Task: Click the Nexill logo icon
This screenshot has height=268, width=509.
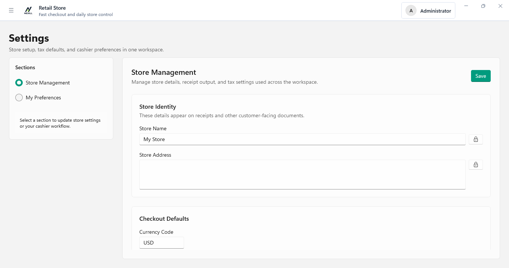Action: pyautogui.click(x=28, y=10)
